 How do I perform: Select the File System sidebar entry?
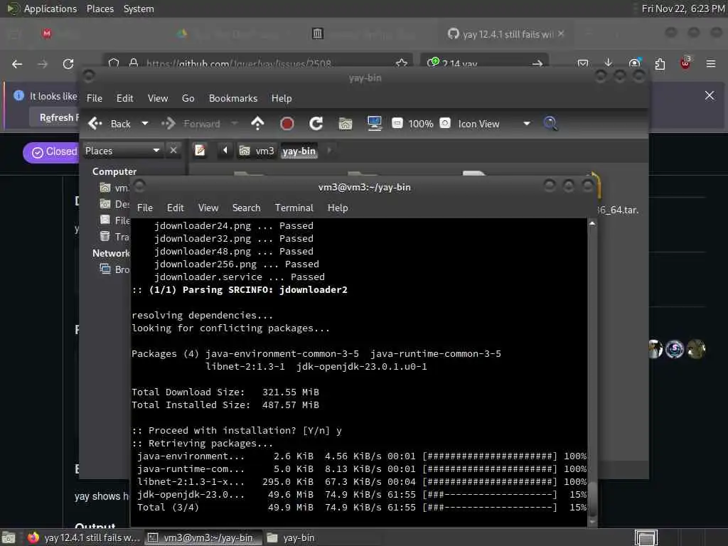(114, 220)
